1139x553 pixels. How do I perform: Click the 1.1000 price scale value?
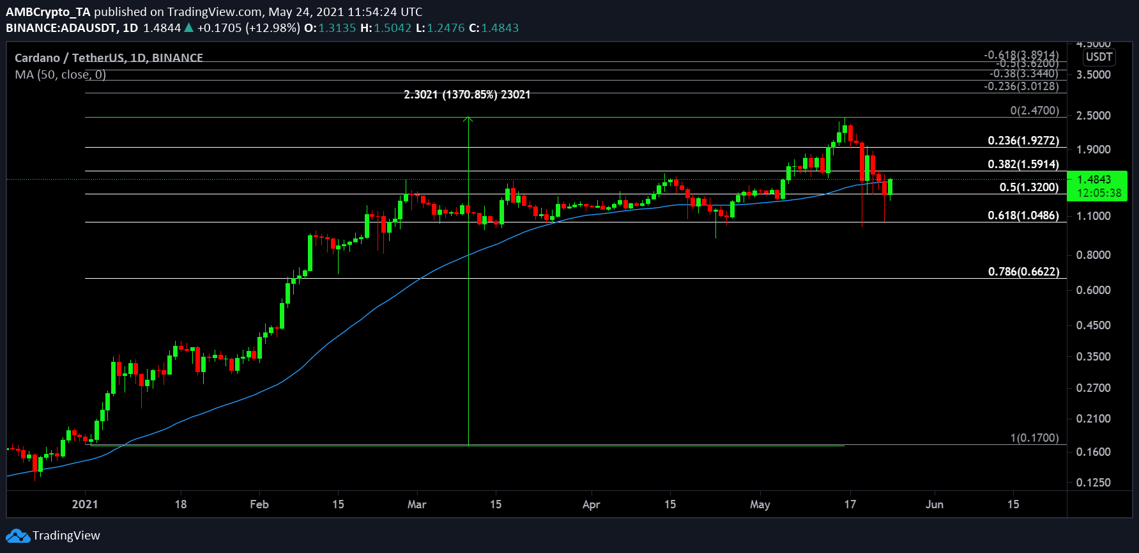tap(1094, 216)
